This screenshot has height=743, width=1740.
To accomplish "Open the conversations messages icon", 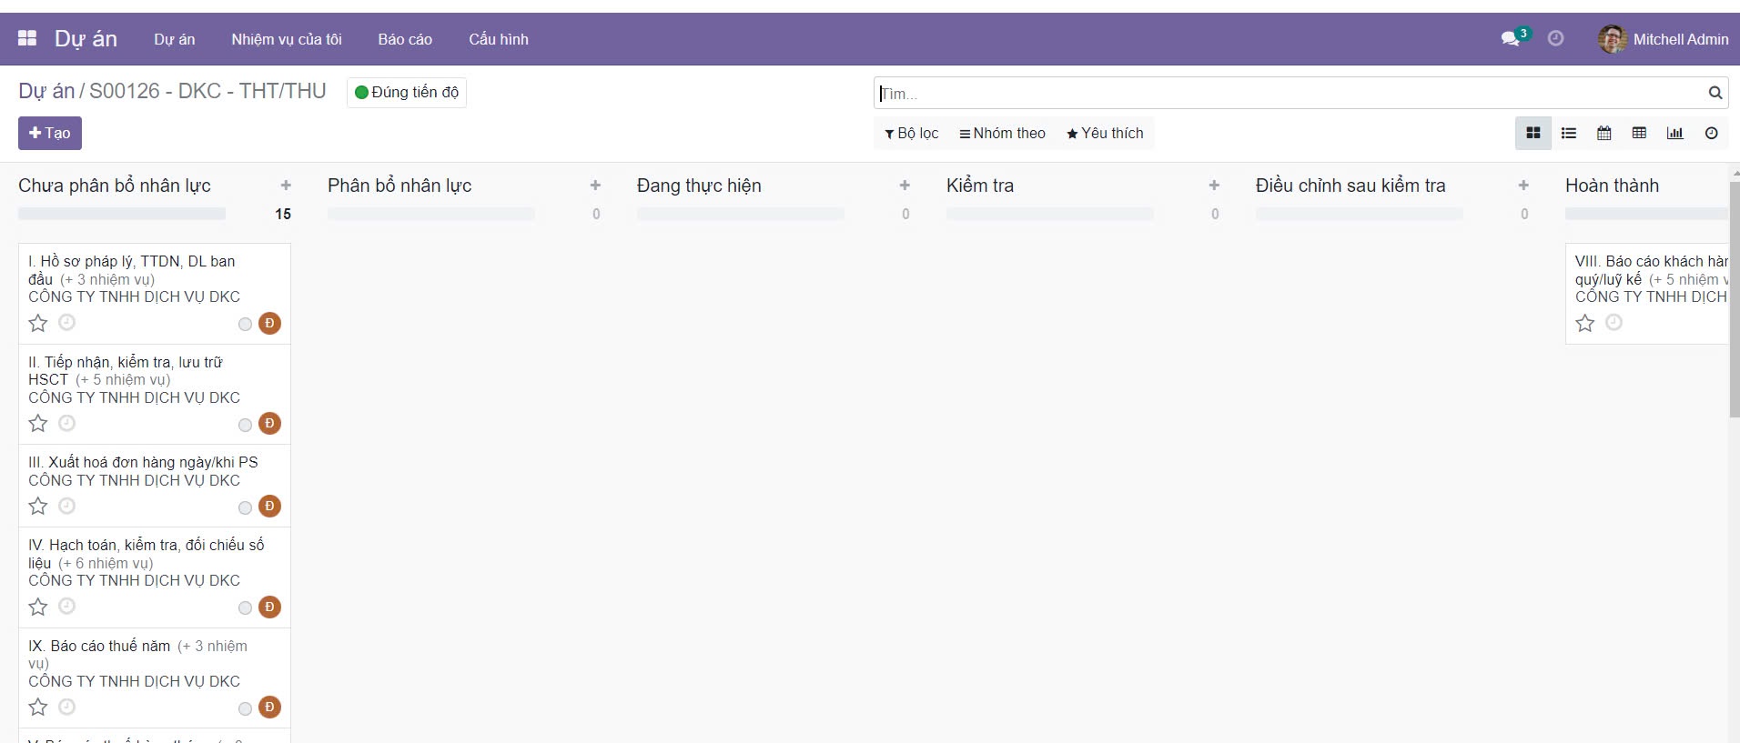I will click(x=1511, y=38).
